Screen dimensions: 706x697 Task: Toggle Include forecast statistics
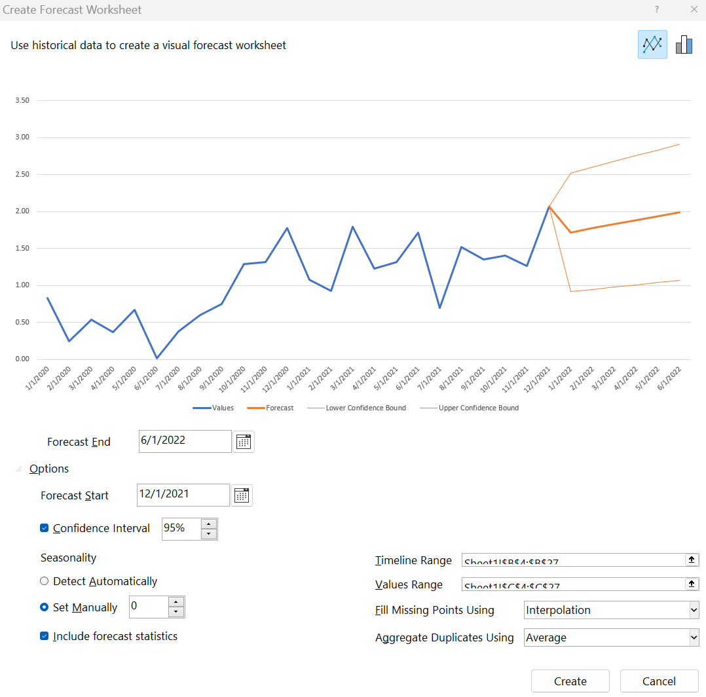(45, 635)
